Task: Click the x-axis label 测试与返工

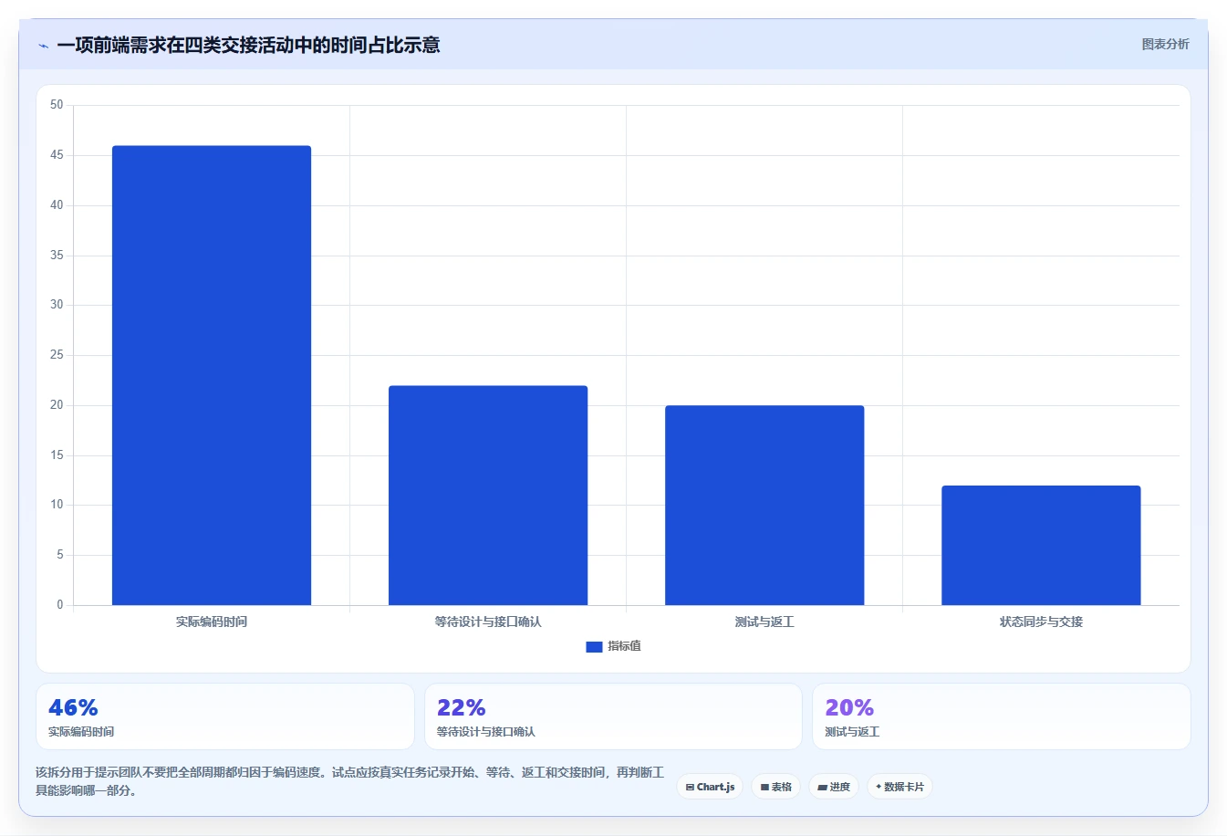Action: [764, 622]
